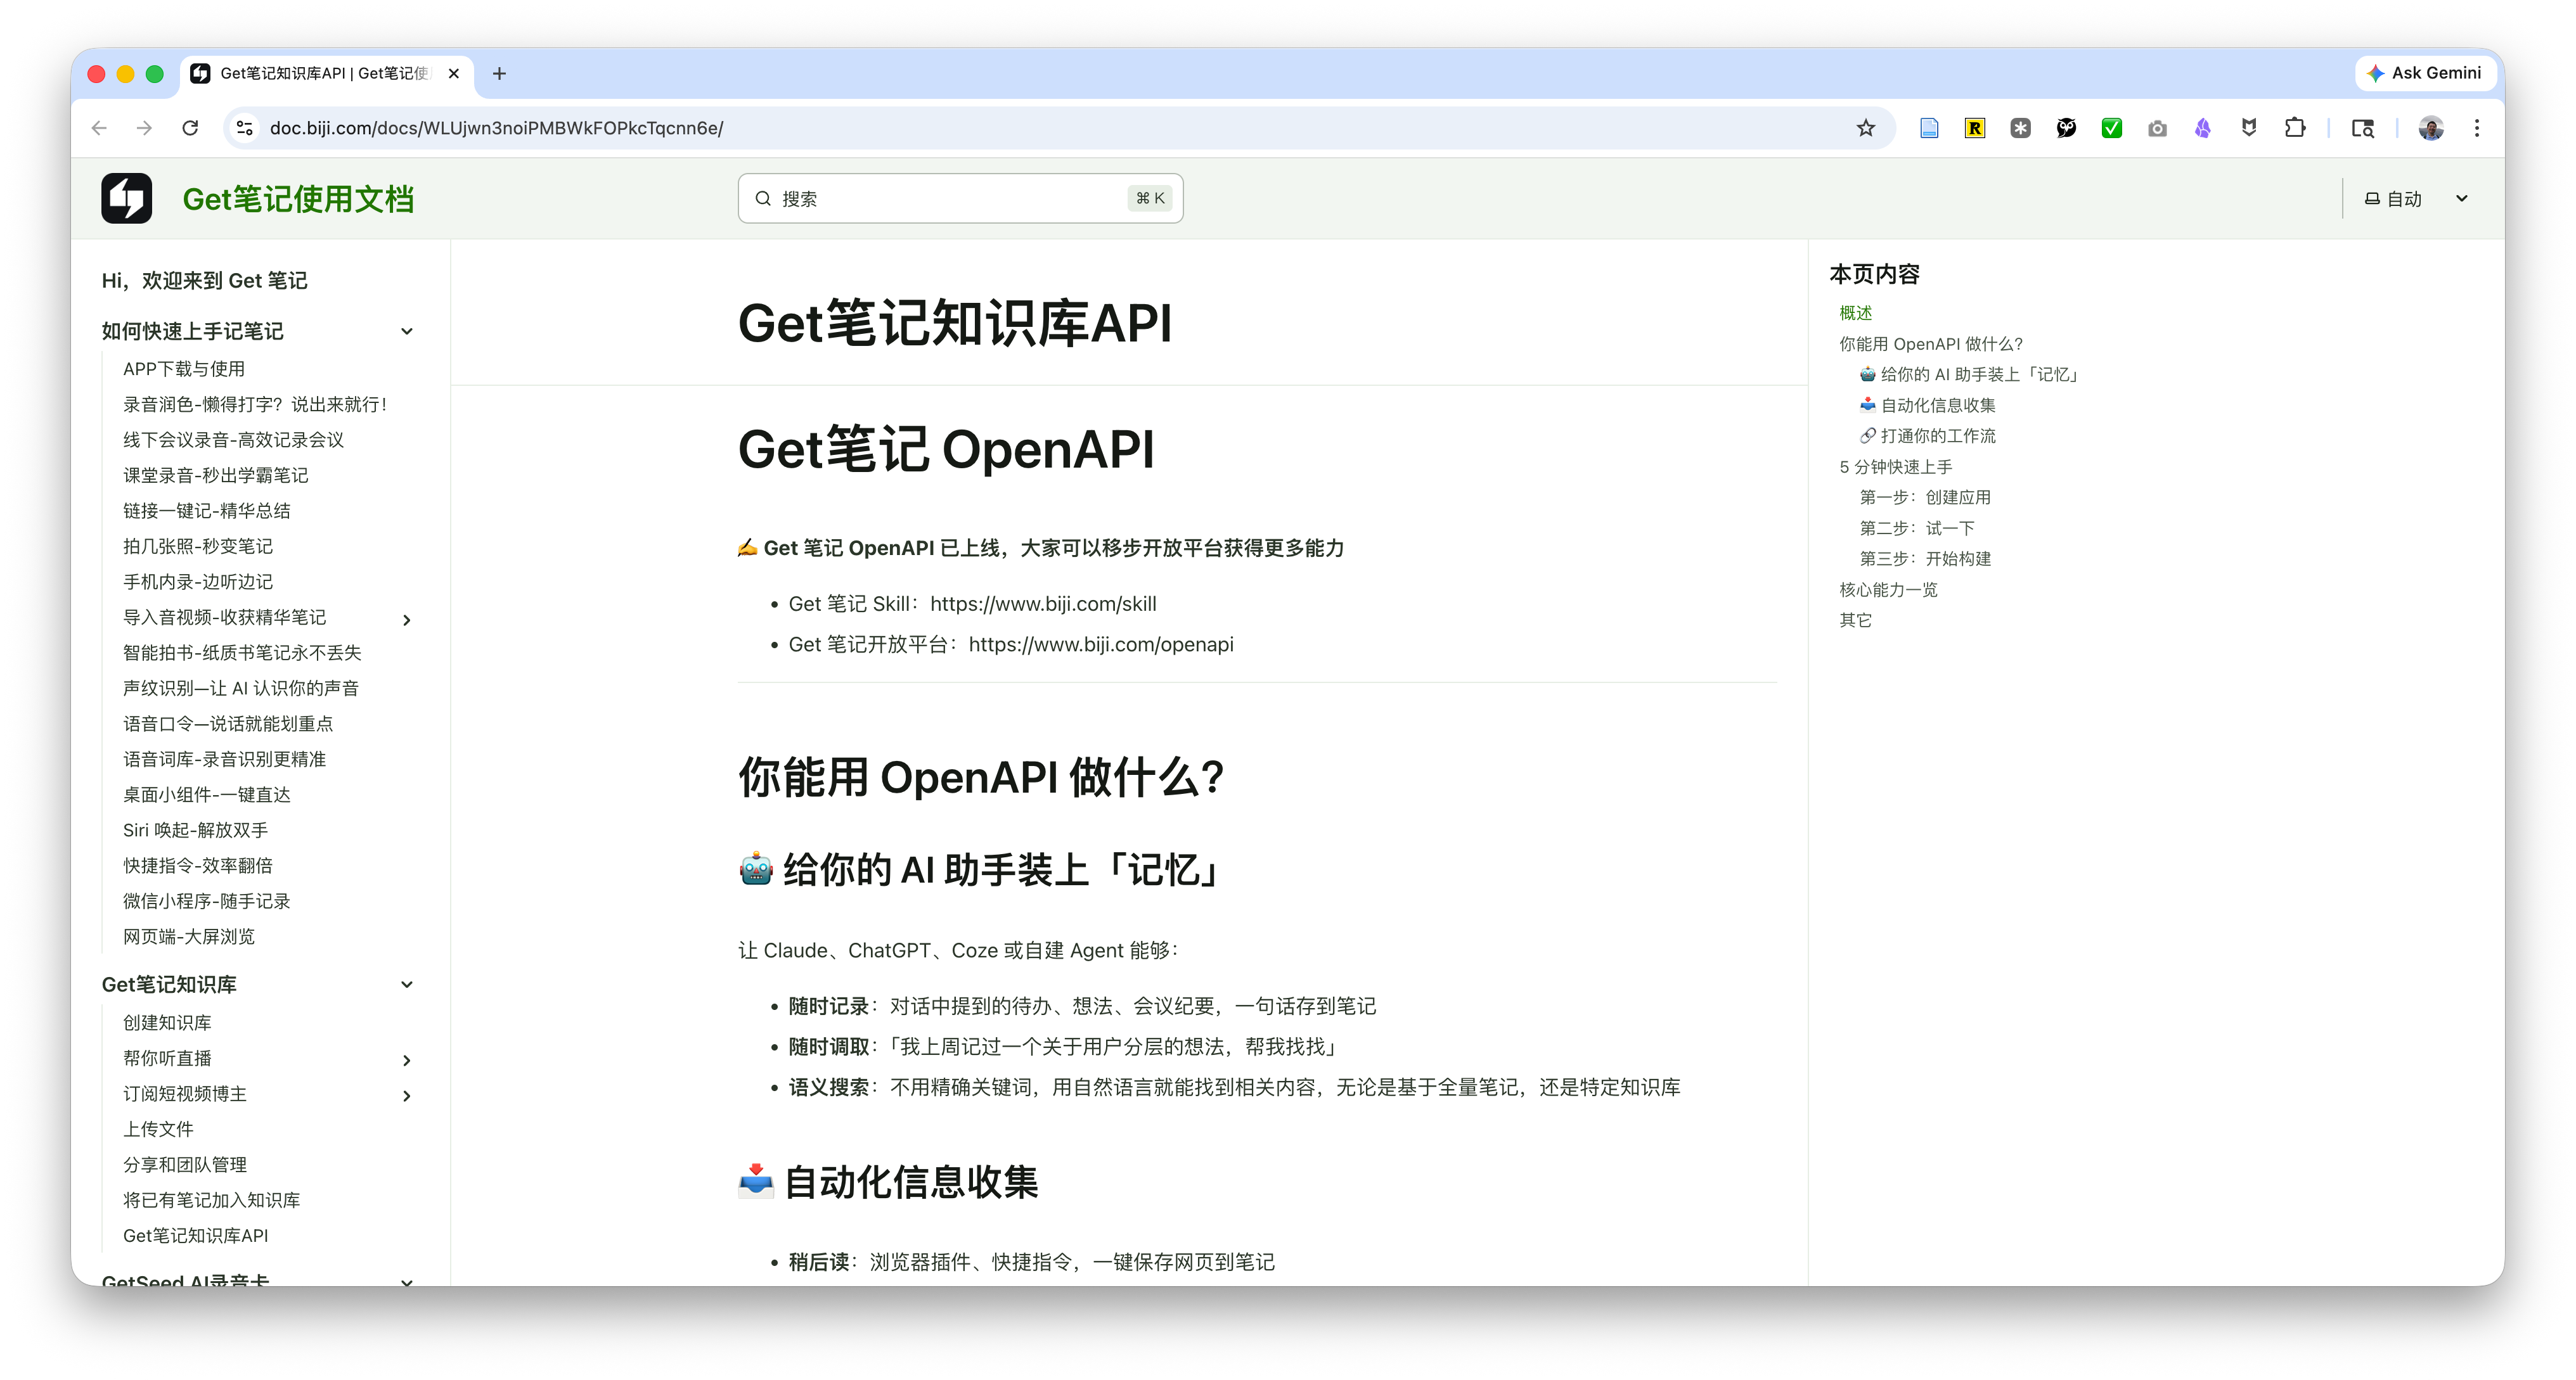Jump to 5 分钟快速上手 in page contents
This screenshot has width=2576, height=1380.
[x=1895, y=467]
